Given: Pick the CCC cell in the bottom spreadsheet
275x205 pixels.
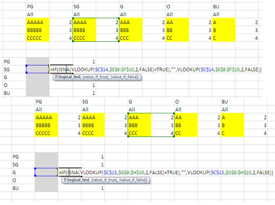Looking at the screenshot, I should coord(140,133).
